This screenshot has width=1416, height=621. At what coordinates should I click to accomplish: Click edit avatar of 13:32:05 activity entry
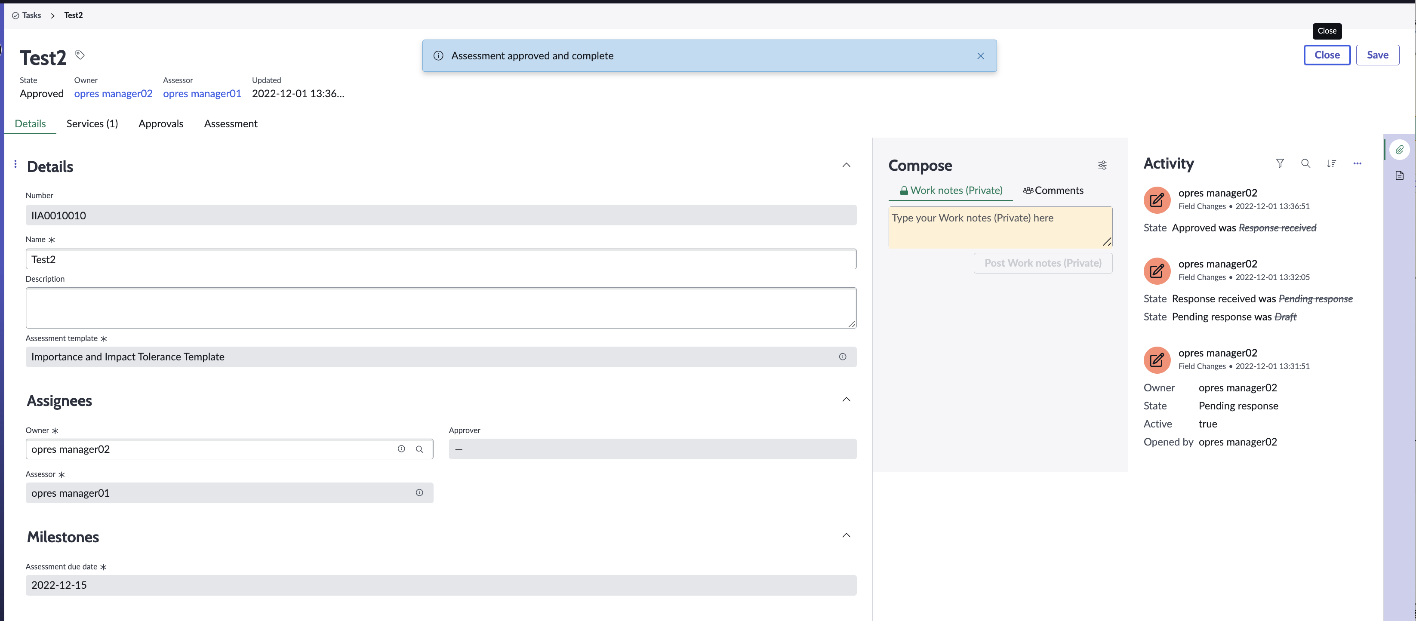(x=1157, y=271)
